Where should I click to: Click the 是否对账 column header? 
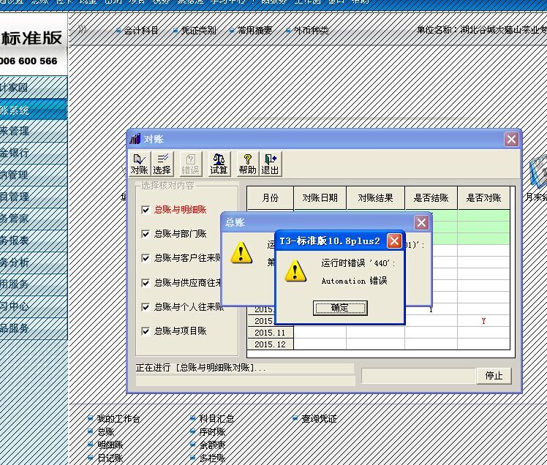coord(483,198)
